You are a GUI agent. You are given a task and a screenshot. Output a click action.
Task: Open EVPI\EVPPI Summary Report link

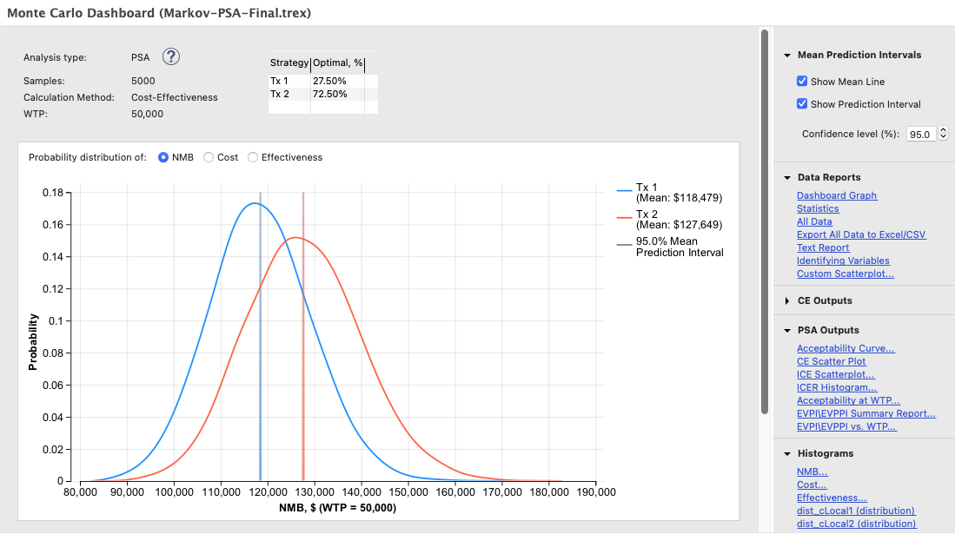coord(865,413)
